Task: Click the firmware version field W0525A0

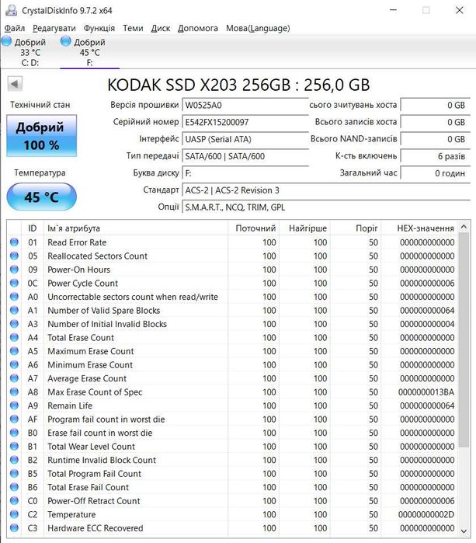Action: tap(245, 105)
